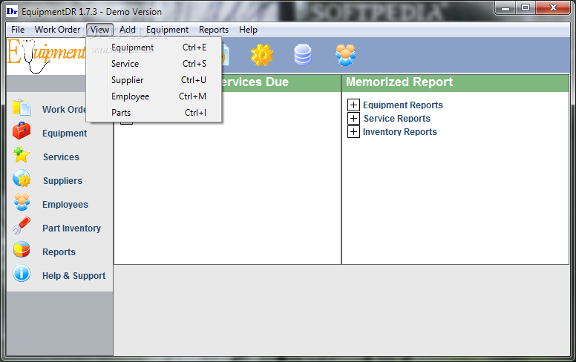Screen dimensions: 576x362
Task: Open the File menu
Action: pos(18,30)
